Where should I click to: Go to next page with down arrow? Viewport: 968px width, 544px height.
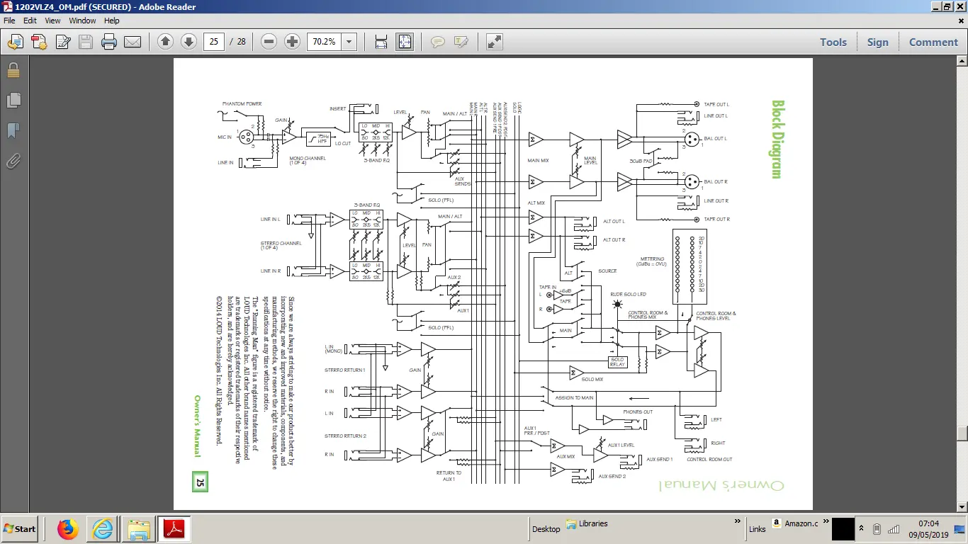tap(188, 42)
